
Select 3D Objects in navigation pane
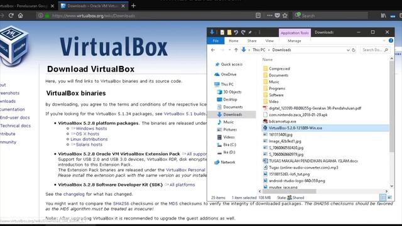pyautogui.click(x=232, y=92)
